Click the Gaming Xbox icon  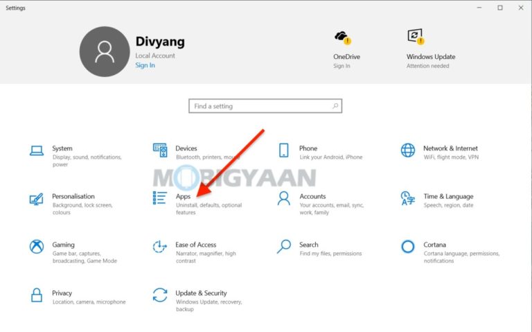pyautogui.click(x=37, y=247)
